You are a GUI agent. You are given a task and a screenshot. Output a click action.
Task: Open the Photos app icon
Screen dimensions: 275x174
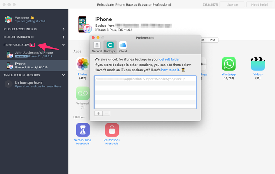point(82,64)
